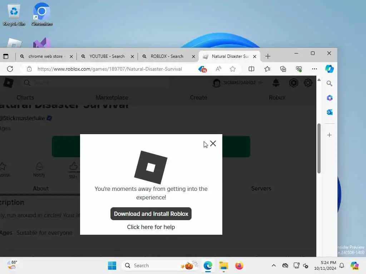Screen dimensions: 366x274
Task: Open Collections icon in toolbar
Action: tap(283, 69)
